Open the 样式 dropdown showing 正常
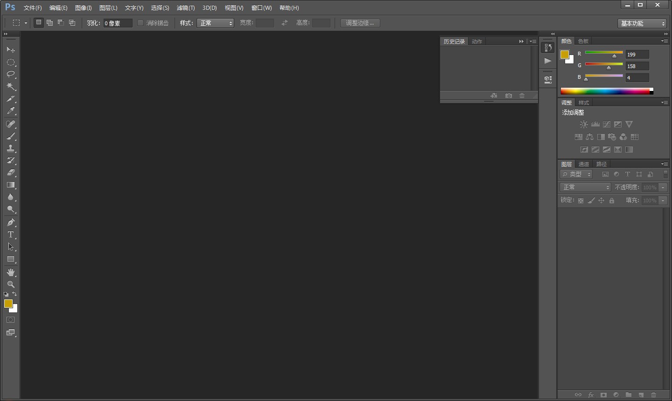 (x=215, y=23)
